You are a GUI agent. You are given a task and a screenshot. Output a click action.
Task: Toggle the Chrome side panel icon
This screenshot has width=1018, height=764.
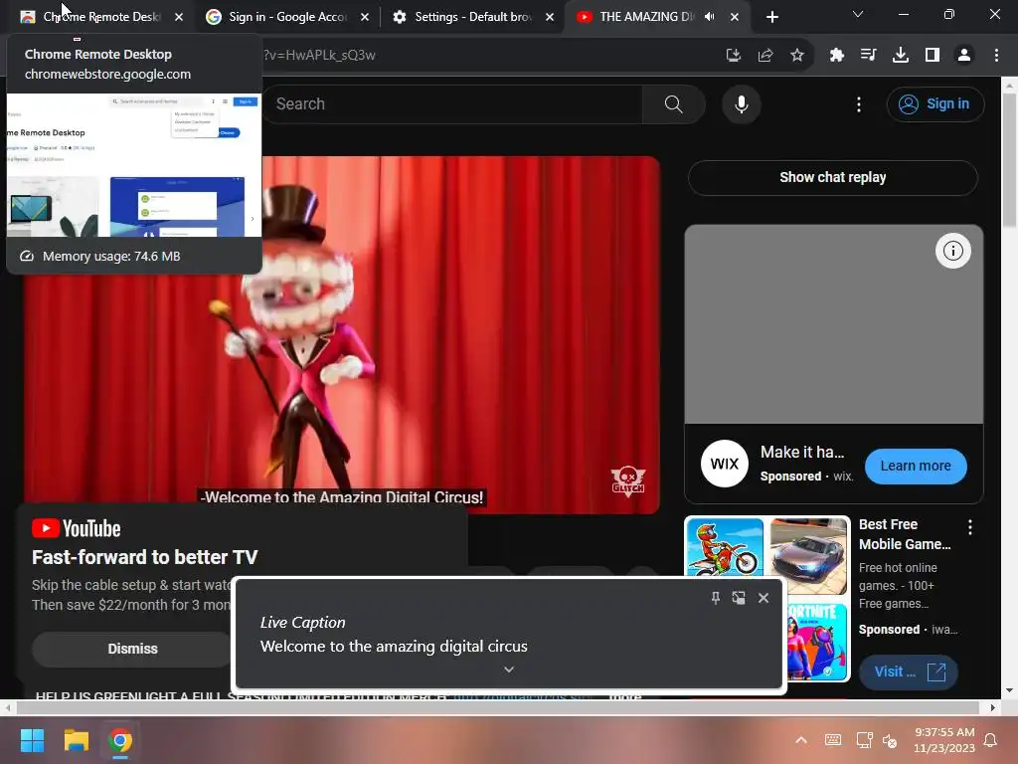tap(933, 56)
